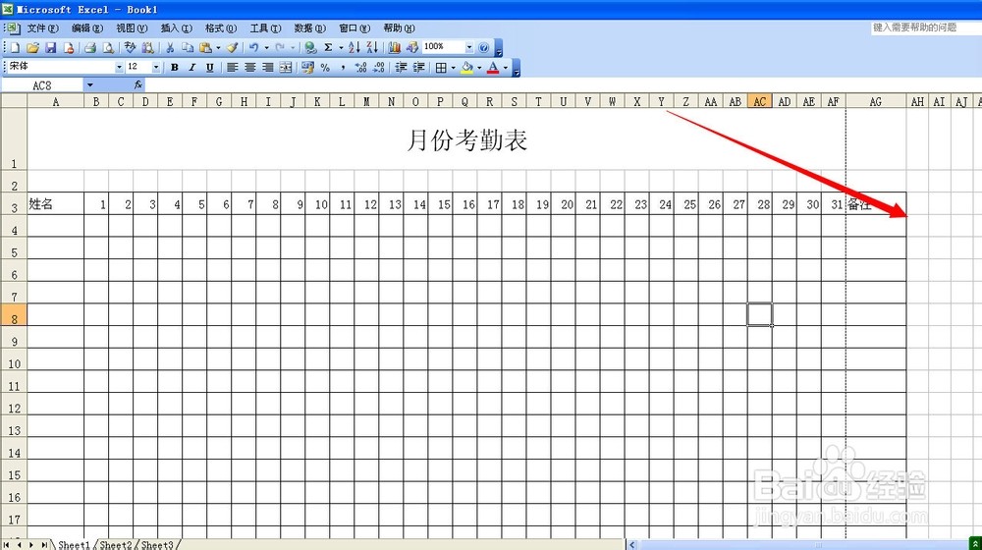
Task: Toggle Underline formatting
Action: [210, 68]
